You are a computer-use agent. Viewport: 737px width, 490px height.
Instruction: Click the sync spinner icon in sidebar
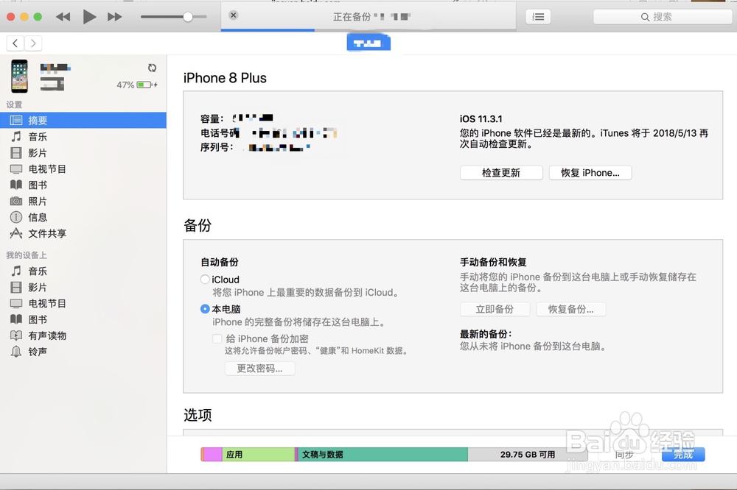pos(152,68)
